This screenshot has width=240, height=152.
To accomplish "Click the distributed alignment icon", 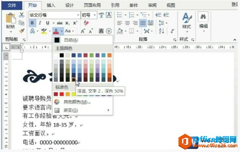I will (x=150, y=23).
